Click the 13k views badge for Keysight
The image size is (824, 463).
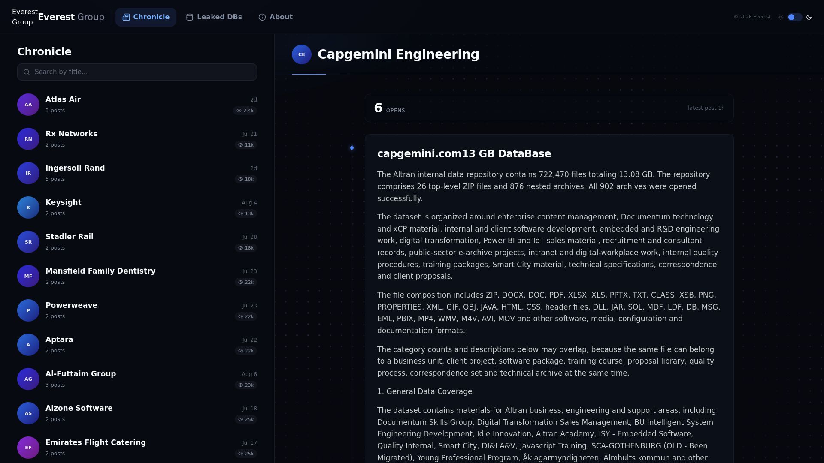tap(246, 213)
